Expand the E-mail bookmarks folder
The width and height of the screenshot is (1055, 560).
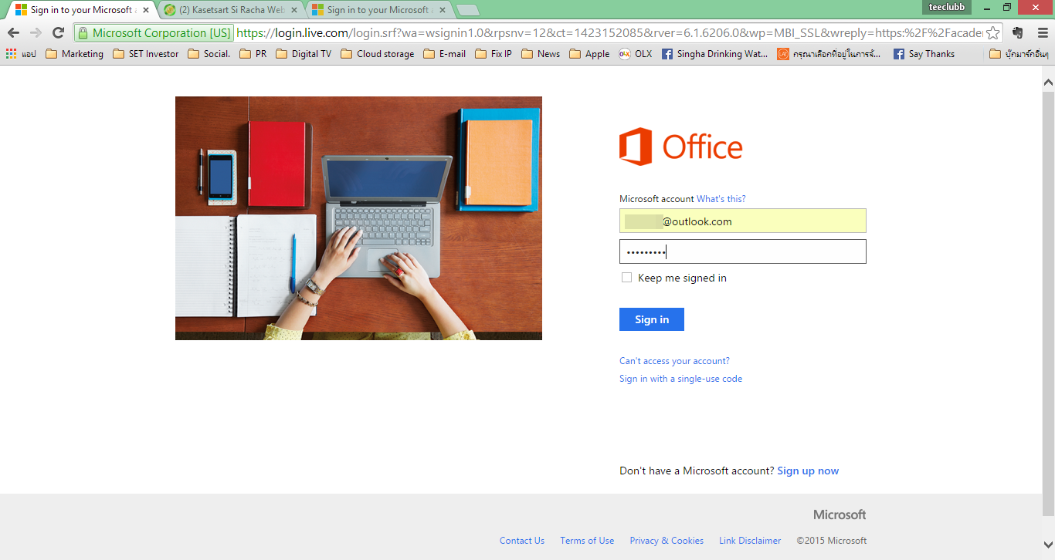(x=445, y=54)
